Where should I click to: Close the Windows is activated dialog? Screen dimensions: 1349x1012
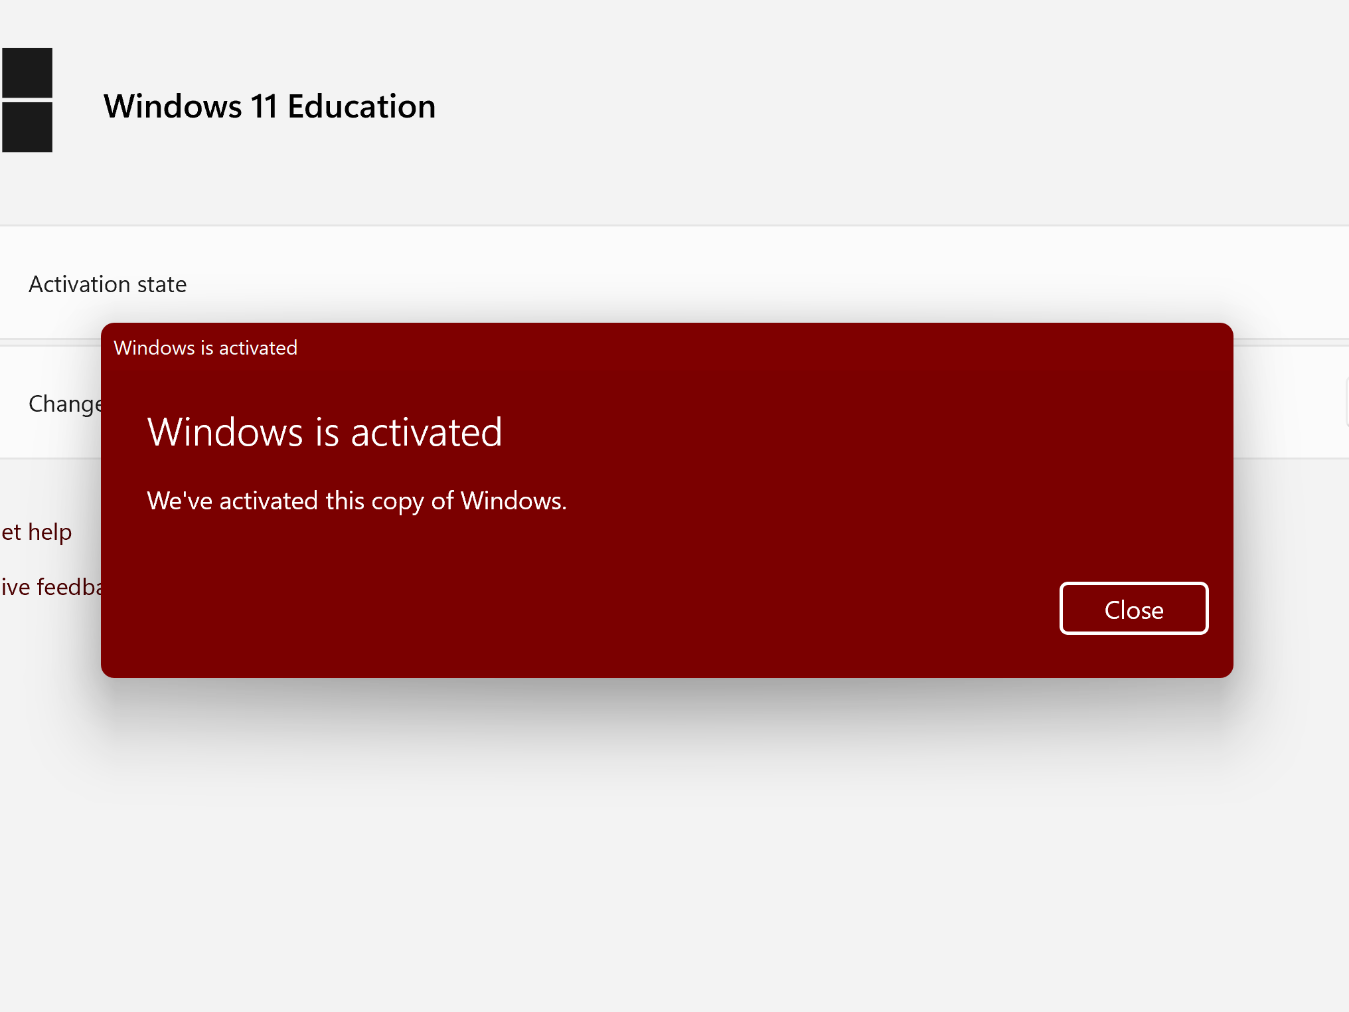pos(1133,608)
